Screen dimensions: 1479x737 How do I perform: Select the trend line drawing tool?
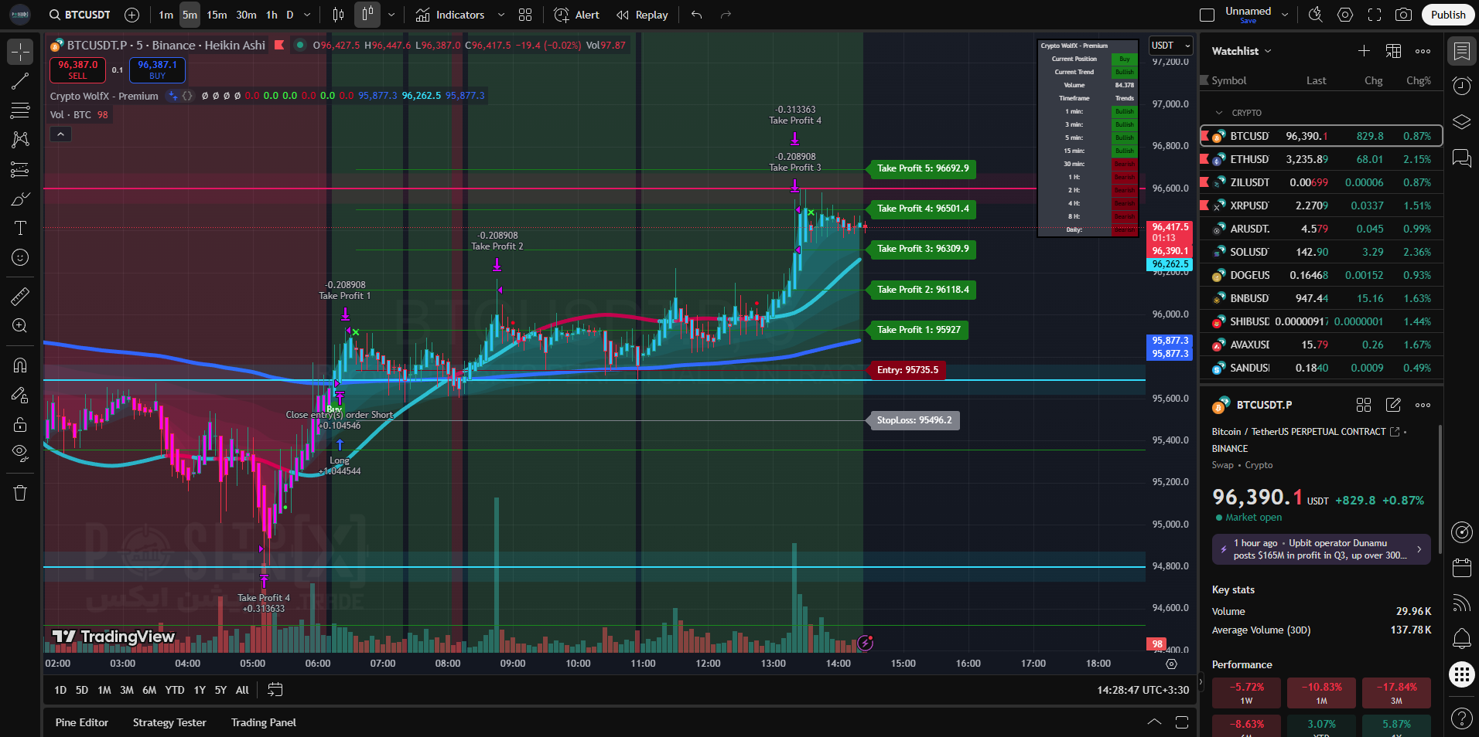tap(20, 81)
